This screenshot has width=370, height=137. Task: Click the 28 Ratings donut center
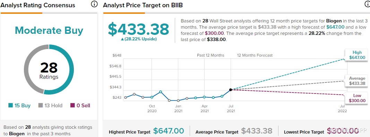point(49,70)
